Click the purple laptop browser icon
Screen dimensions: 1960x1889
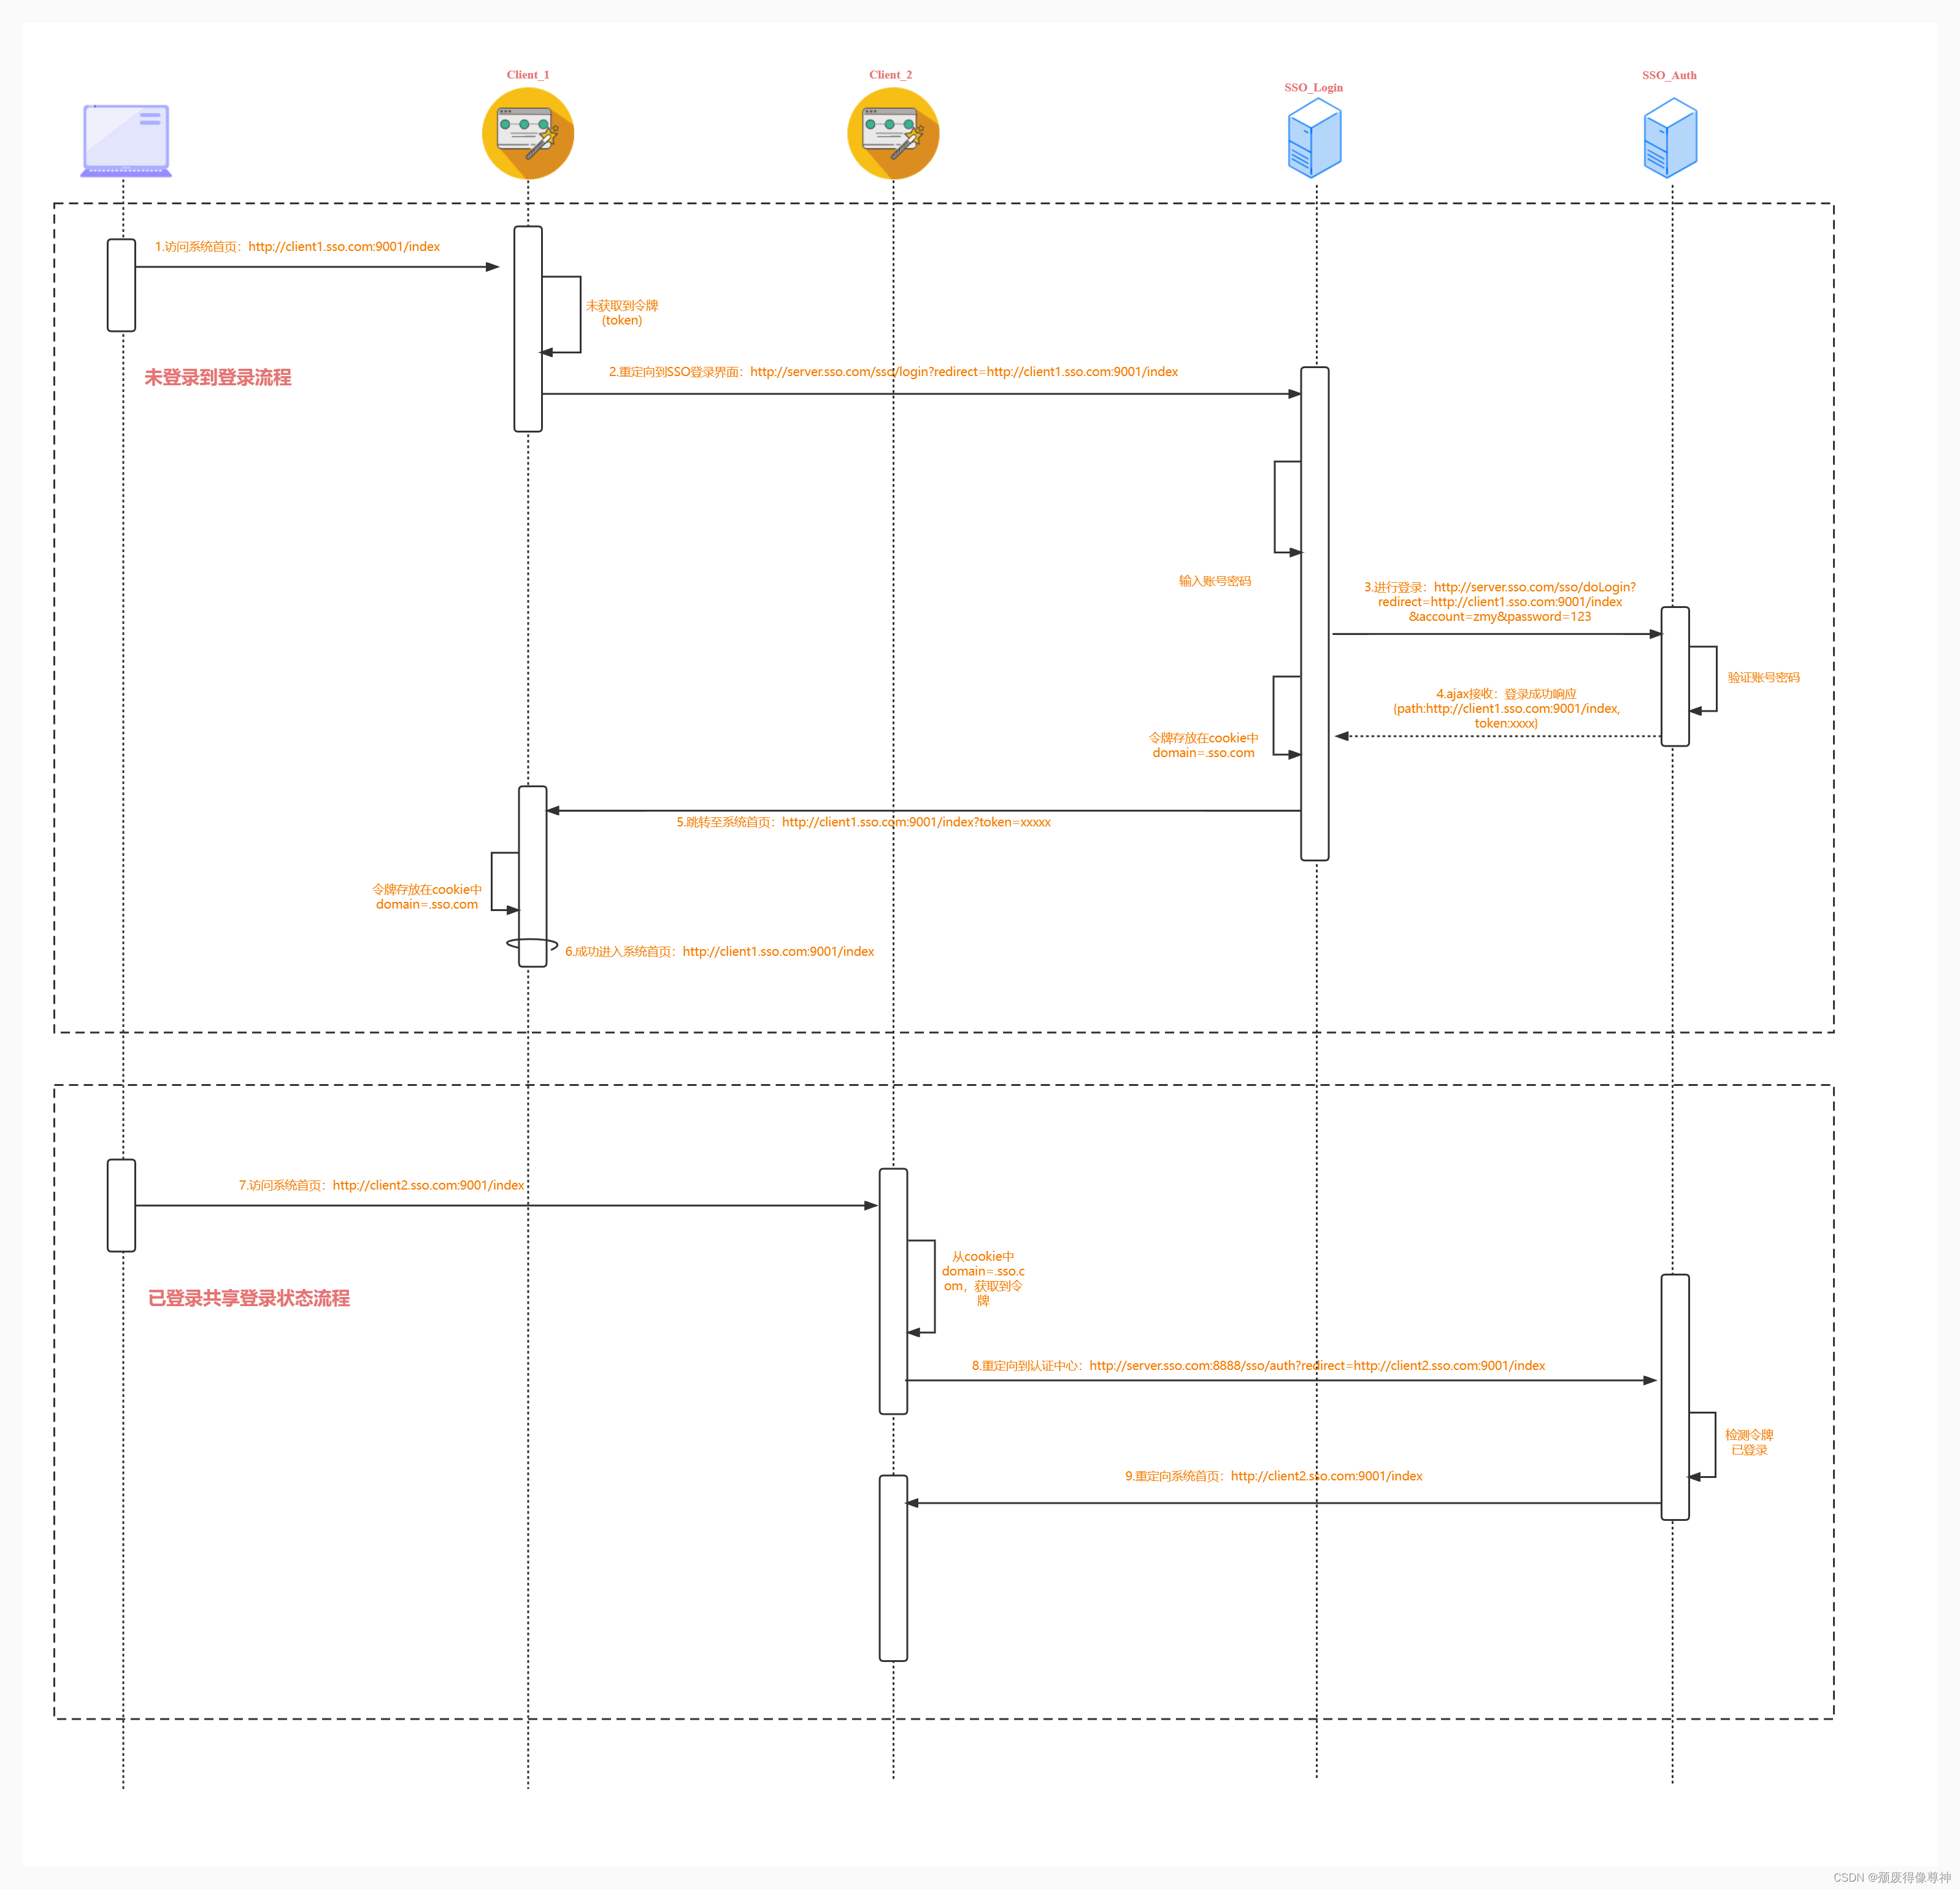tap(126, 140)
